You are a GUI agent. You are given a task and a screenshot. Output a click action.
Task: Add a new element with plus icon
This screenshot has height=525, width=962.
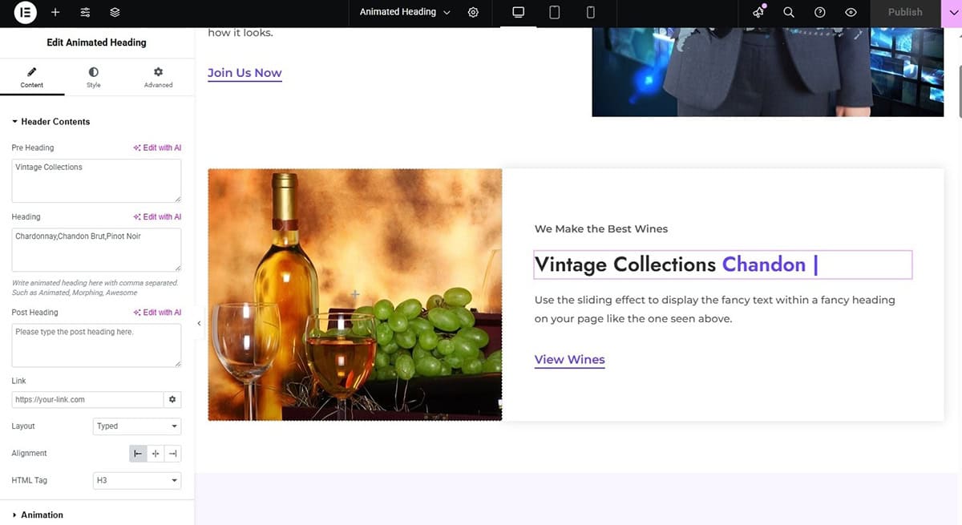tap(55, 12)
